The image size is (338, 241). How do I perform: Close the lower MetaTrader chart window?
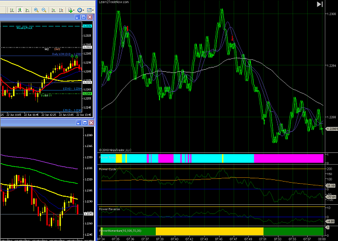[91, 123]
